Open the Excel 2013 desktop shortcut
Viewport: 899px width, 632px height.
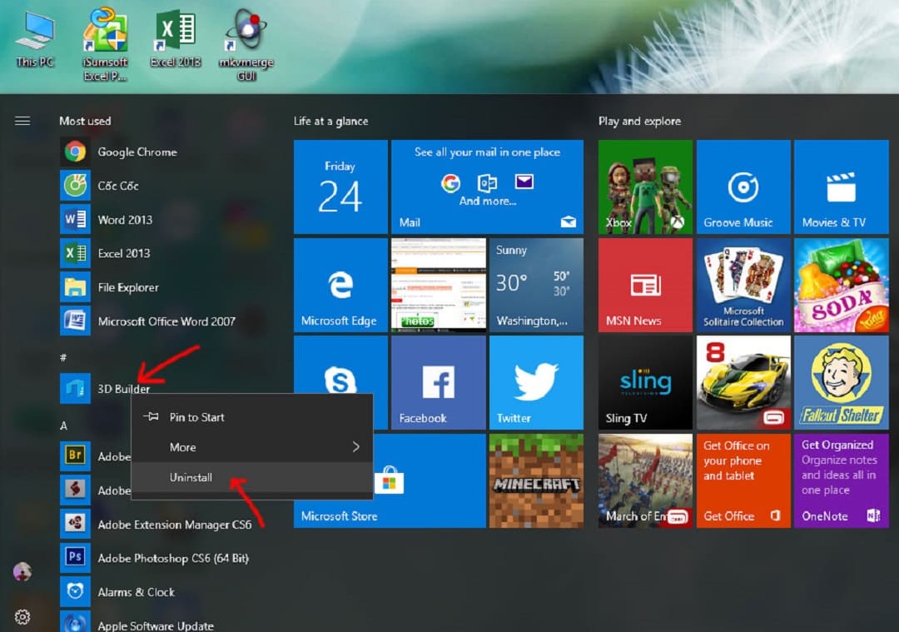pos(176,40)
